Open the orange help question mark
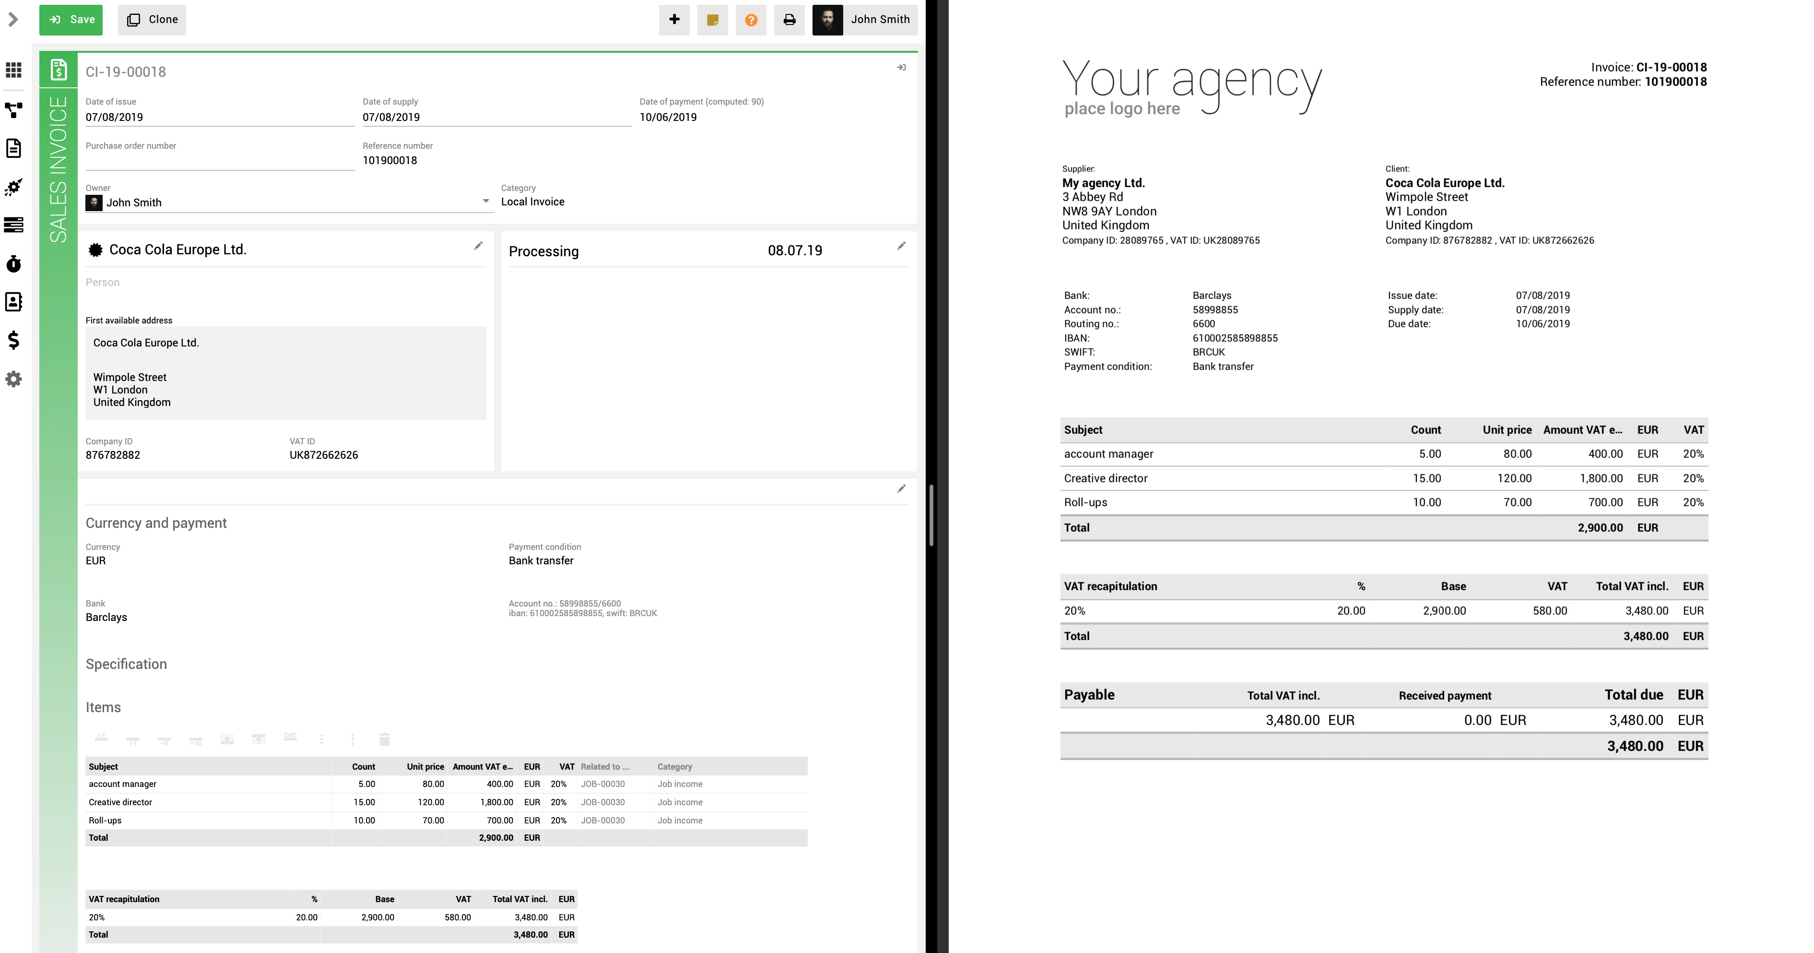The height and width of the screenshot is (953, 1814). coord(752,20)
